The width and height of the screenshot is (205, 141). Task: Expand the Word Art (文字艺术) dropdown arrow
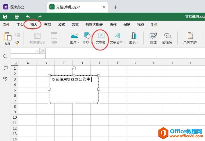point(125,42)
